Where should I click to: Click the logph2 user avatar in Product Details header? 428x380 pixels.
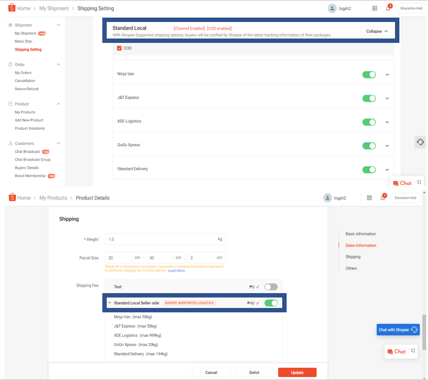[x=327, y=198]
